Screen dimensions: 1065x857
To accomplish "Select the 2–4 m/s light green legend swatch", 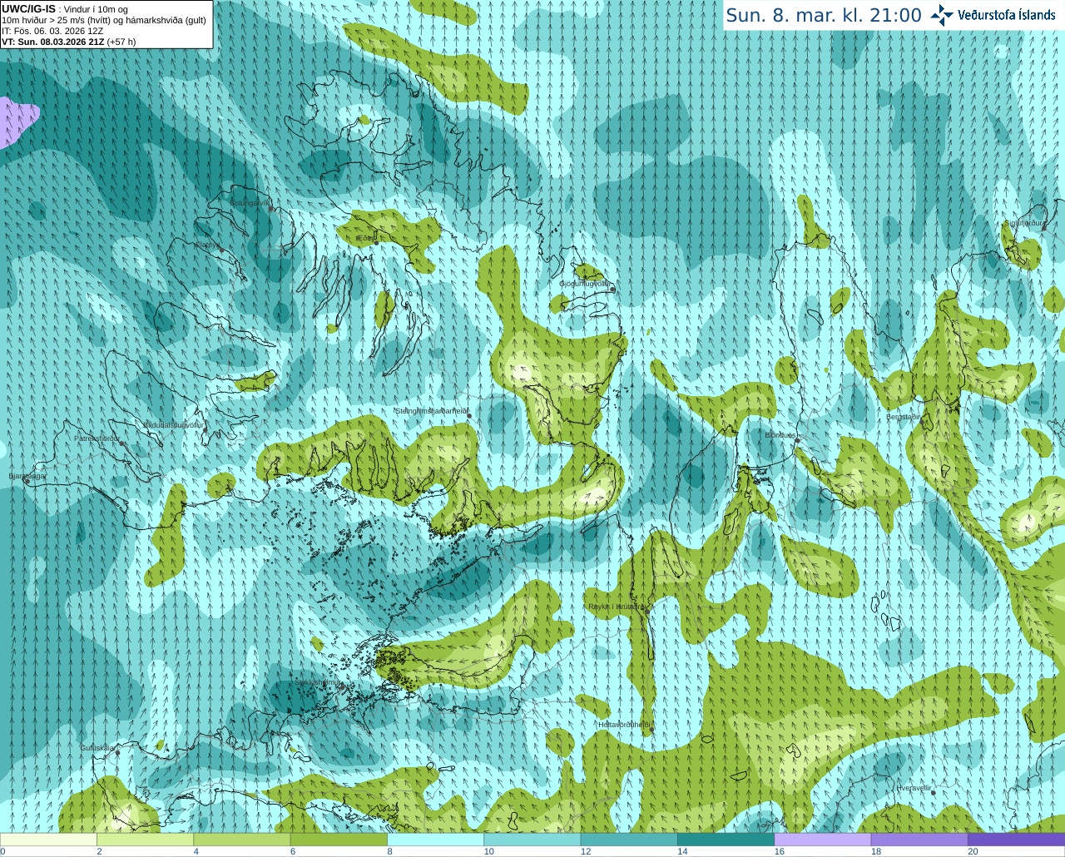I will tap(145, 840).
